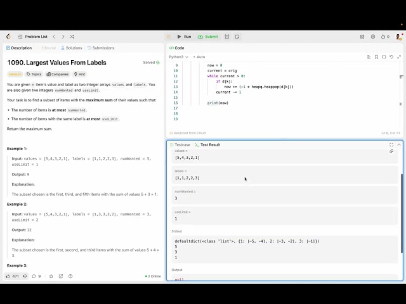Expand the Companies tag
The height and width of the screenshot is (304, 406).
point(58,74)
